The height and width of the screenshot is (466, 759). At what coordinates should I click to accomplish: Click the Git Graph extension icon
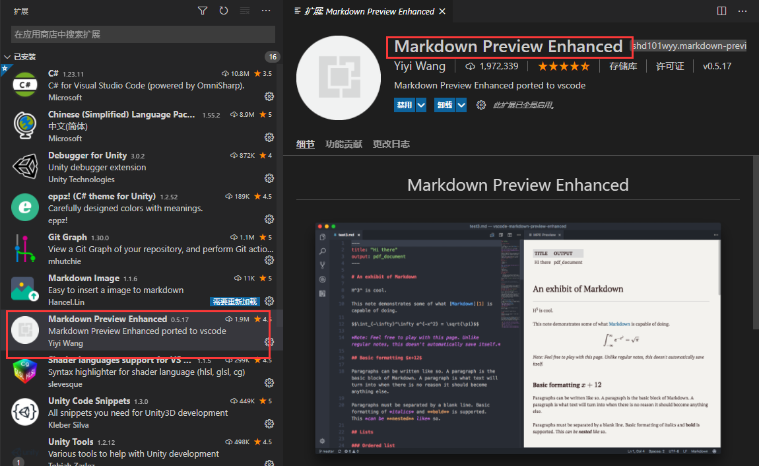24,249
